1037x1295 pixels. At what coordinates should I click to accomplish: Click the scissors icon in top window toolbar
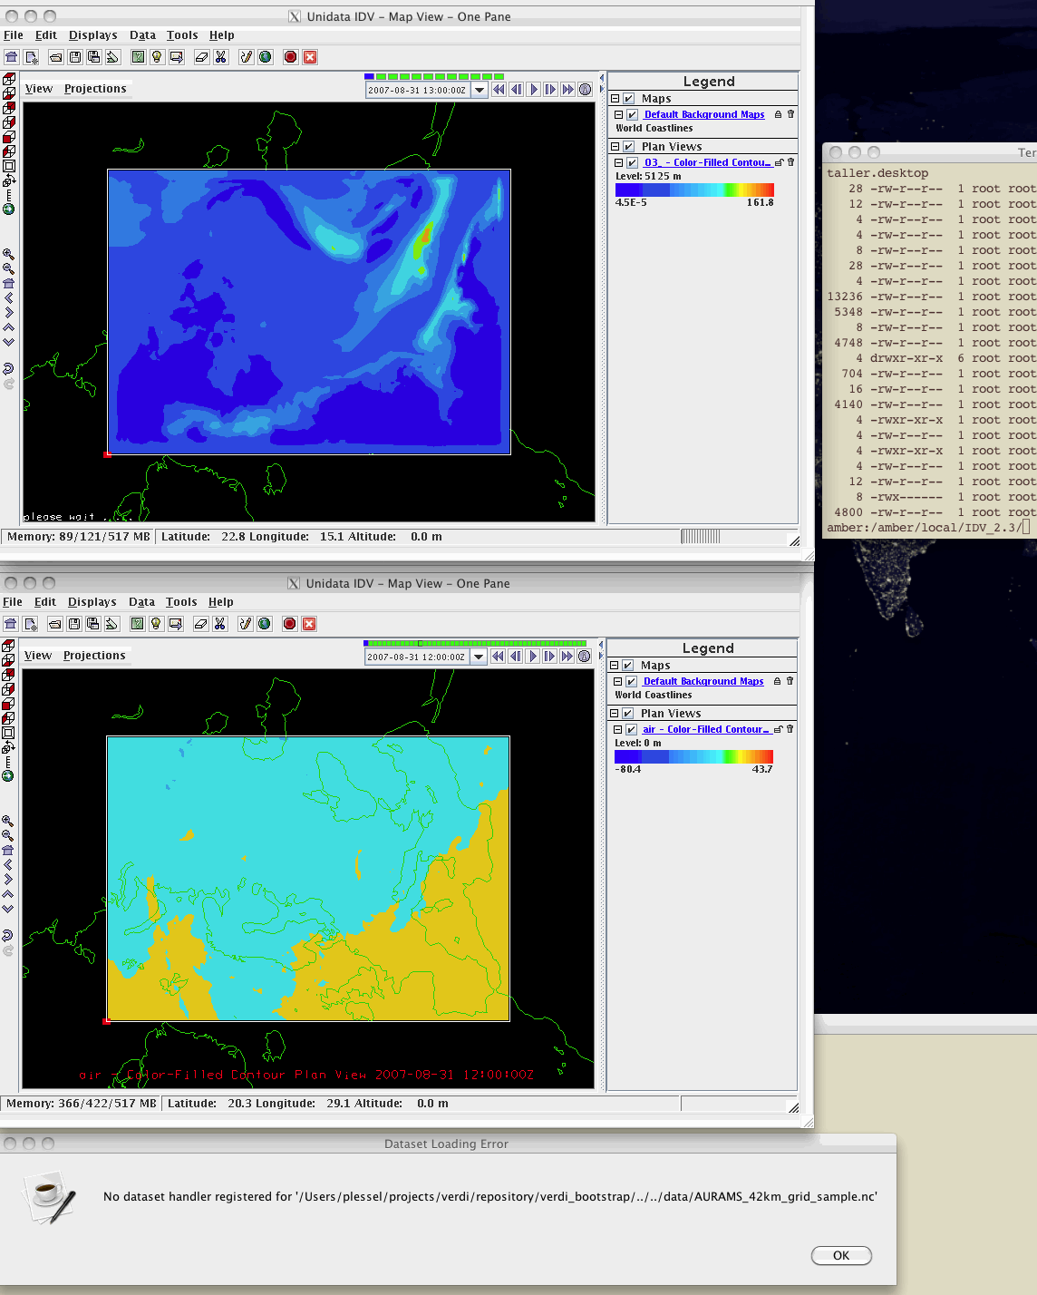220,57
